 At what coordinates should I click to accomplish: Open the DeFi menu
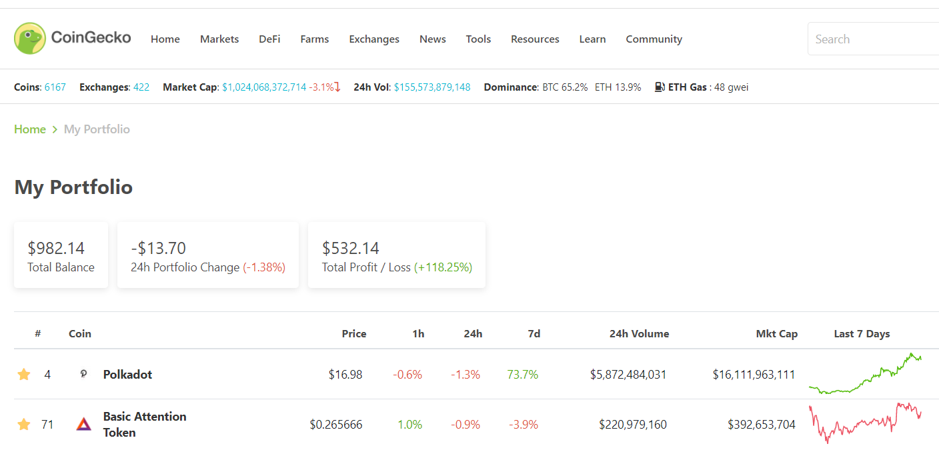[x=269, y=39]
